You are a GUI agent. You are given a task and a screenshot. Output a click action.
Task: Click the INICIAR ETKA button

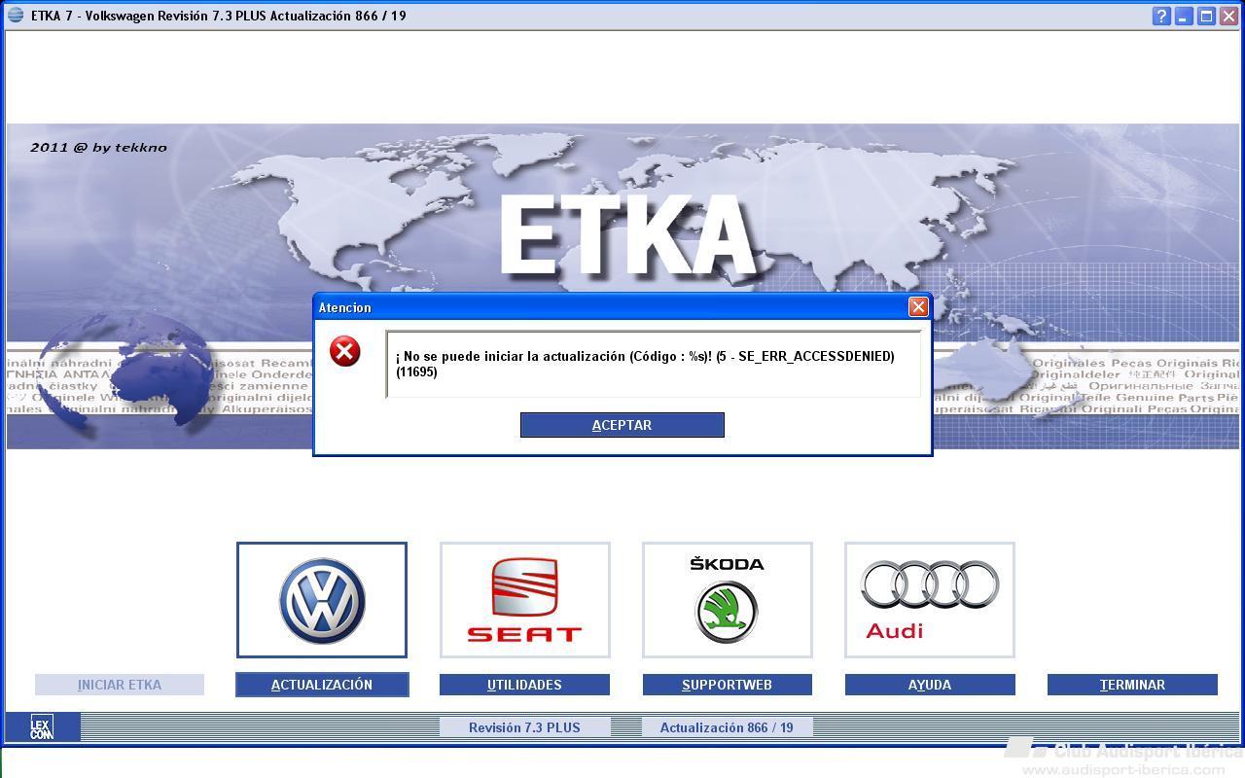120,685
